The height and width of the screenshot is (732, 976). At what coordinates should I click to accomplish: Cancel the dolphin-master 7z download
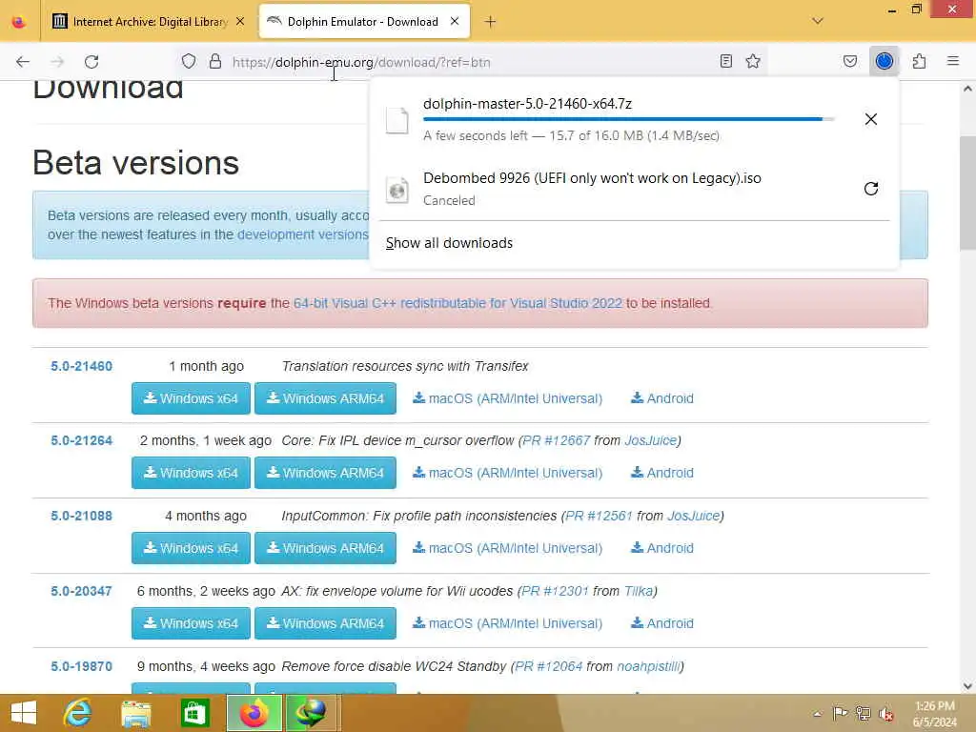pos(871,119)
